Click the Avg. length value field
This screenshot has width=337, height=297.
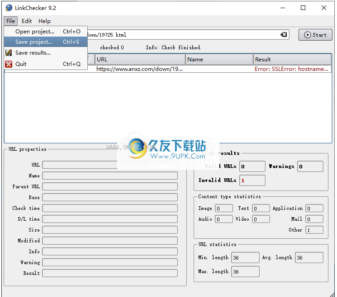tap(309, 258)
